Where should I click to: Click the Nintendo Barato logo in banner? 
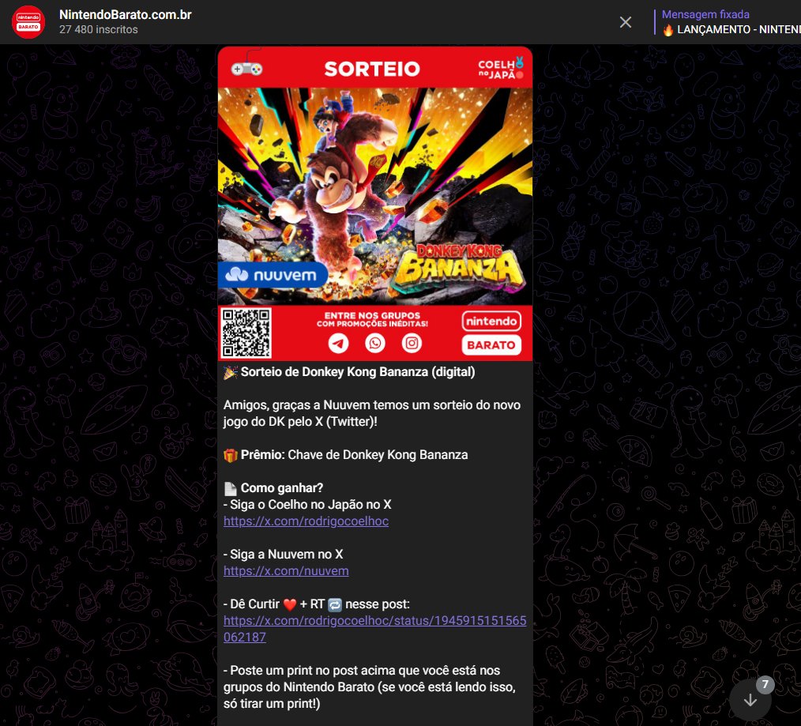click(x=491, y=333)
